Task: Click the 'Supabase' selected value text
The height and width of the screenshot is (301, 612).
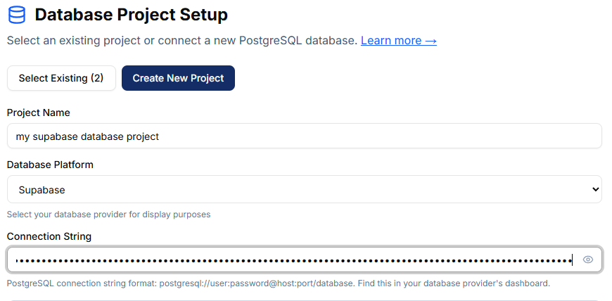Action: (x=42, y=189)
